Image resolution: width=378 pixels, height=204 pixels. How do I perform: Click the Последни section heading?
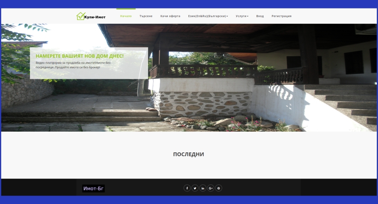189,154
